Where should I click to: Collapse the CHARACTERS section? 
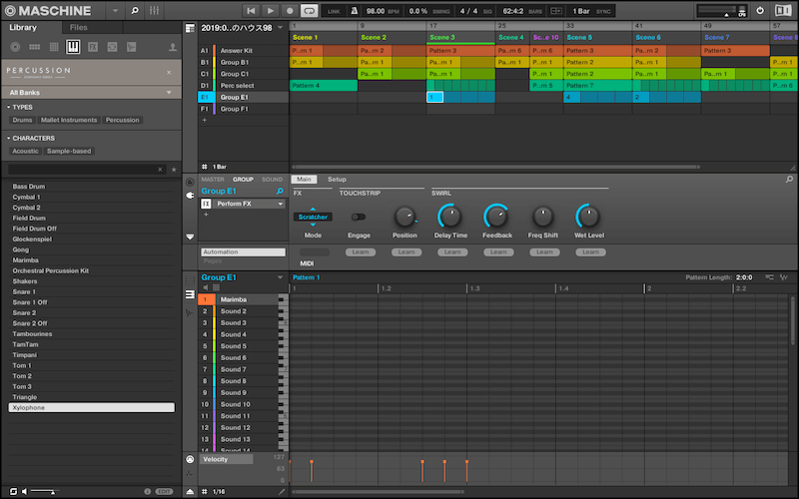[x=9, y=138]
